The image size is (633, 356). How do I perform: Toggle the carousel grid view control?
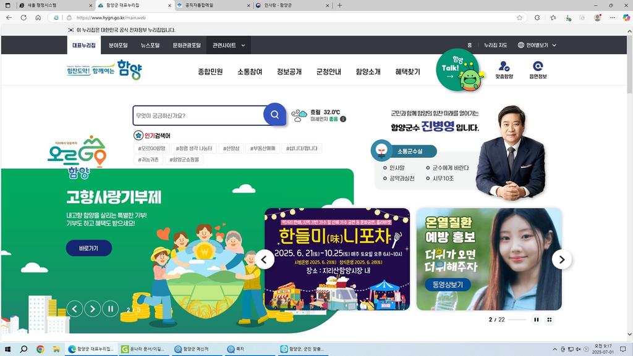tap(550, 320)
